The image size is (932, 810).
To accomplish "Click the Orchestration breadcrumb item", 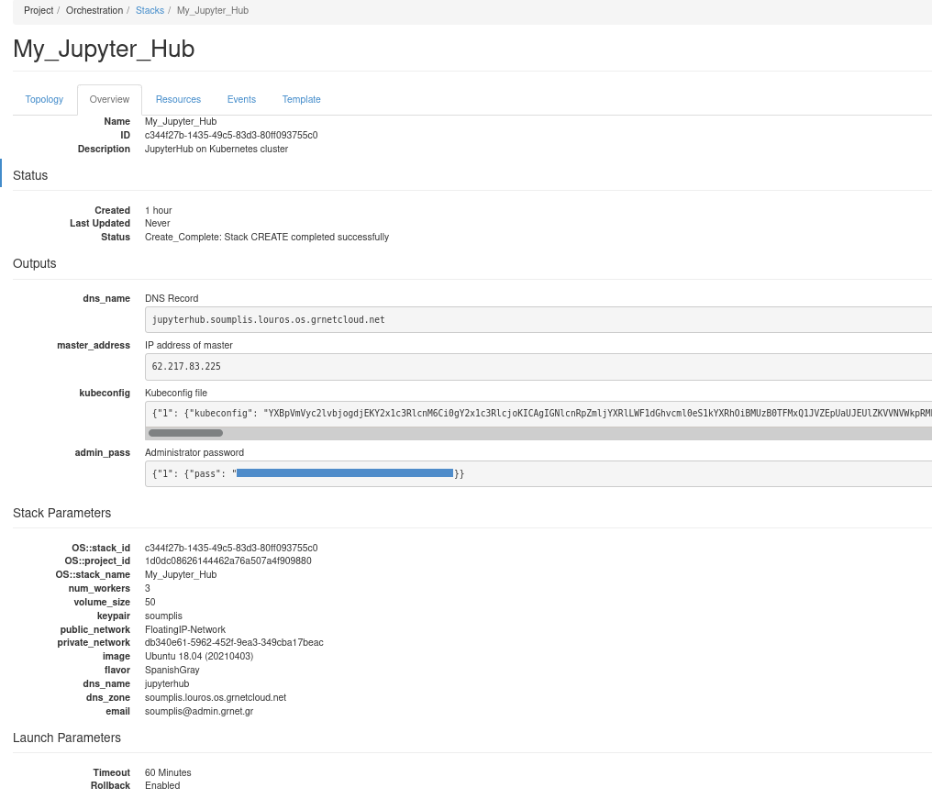I will point(94,10).
